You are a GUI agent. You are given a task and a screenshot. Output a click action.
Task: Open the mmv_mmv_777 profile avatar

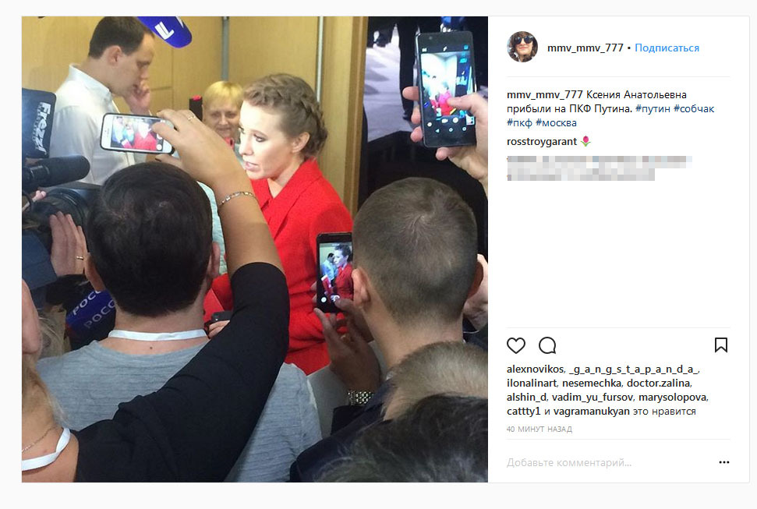[x=522, y=47]
